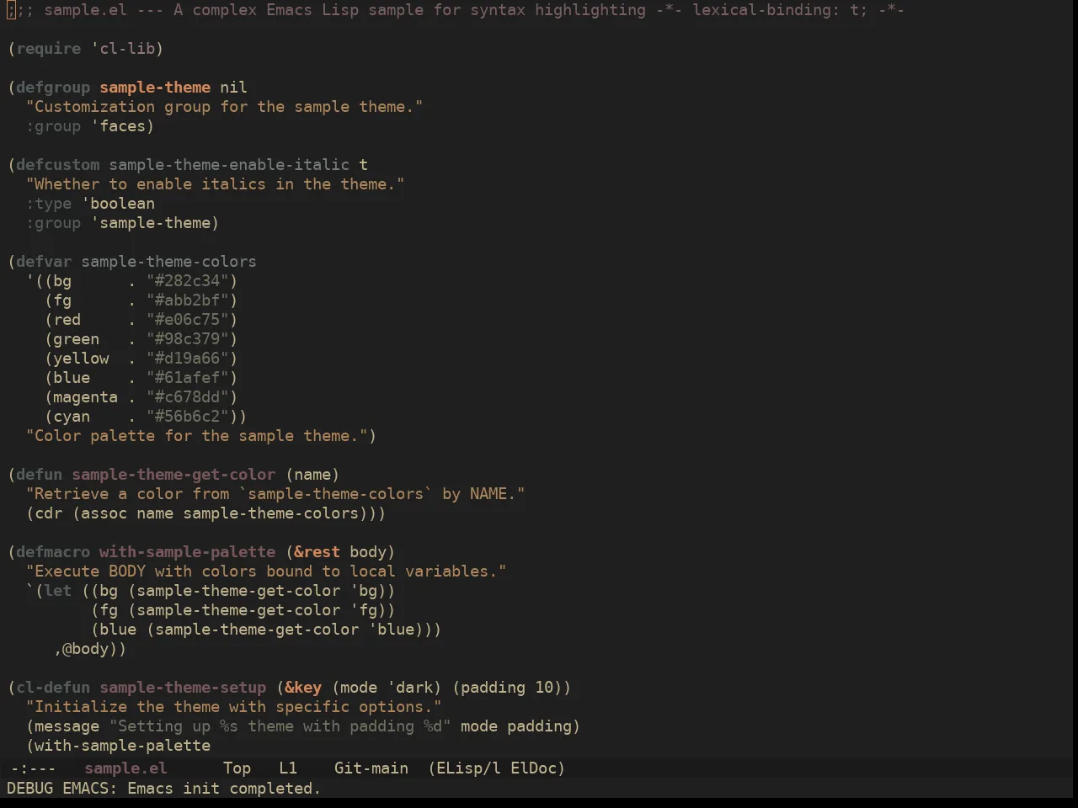1078x808 pixels.
Task: Click the (name) argument list
Action: click(x=312, y=475)
